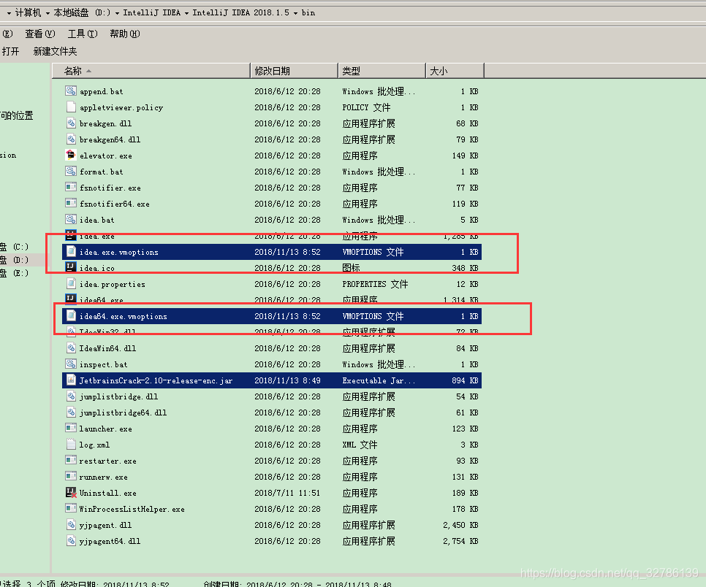Select the runnerw.exe icon
Screen dimensions: 706x587
pyautogui.click(x=71, y=476)
